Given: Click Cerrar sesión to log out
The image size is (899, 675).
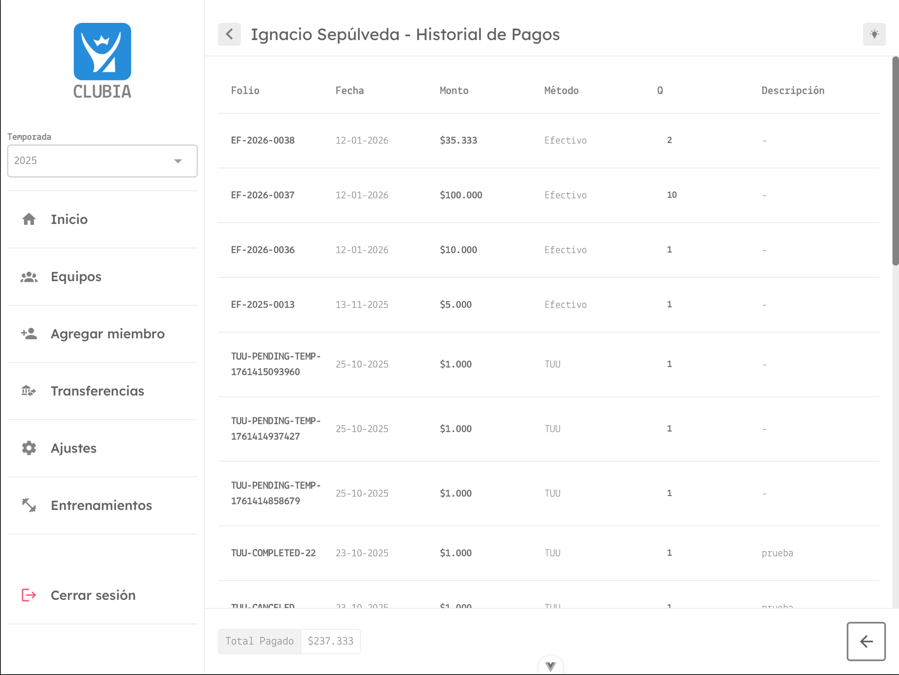Looking at the screenshot, I should click(x=93, y=595).
